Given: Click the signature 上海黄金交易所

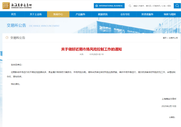Looking at the screenshot, I should point(169,99).
